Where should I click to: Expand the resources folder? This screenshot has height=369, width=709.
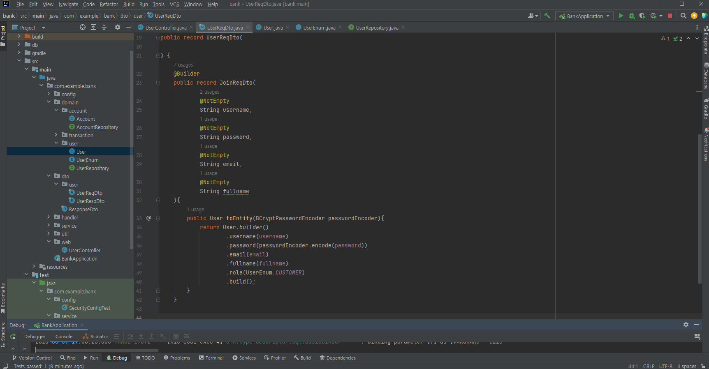[34, 267]
